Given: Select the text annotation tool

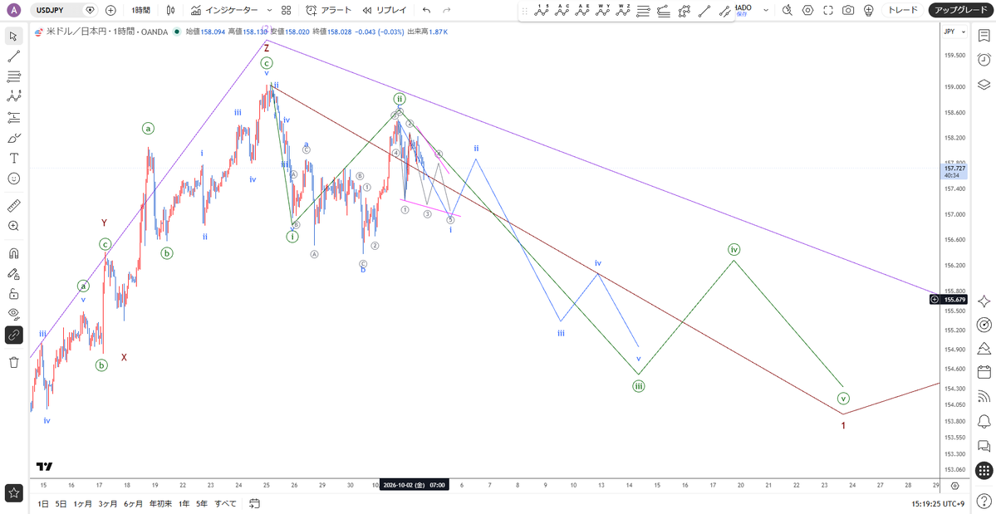Looking at the screenshot, I should click(14, 158).
